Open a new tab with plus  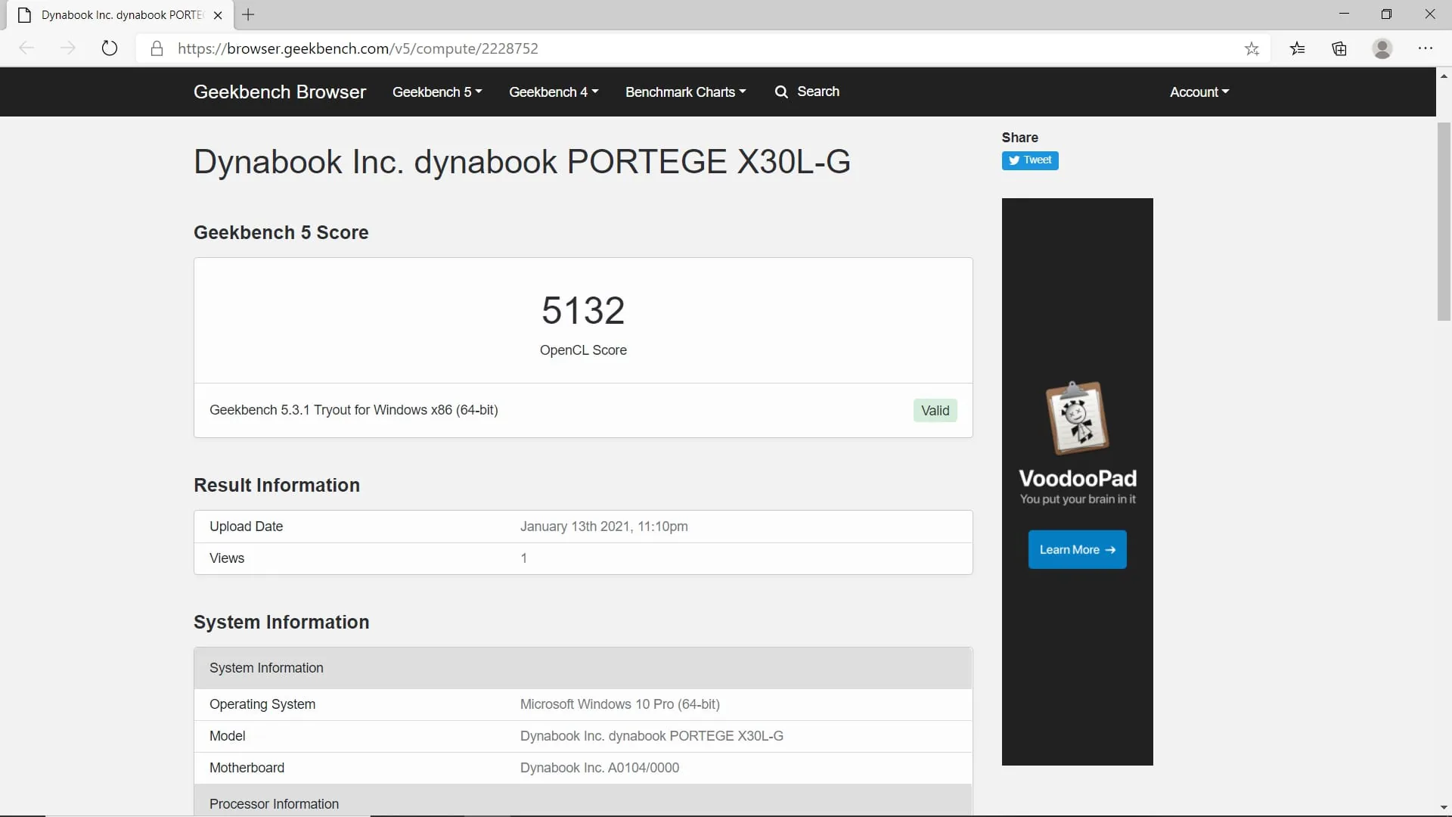pos(248,14)
